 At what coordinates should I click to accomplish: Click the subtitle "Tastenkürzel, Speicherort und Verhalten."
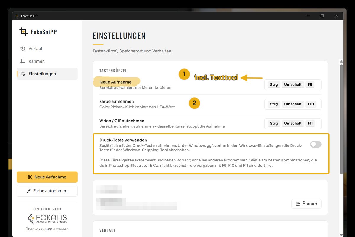coord(132,51)
